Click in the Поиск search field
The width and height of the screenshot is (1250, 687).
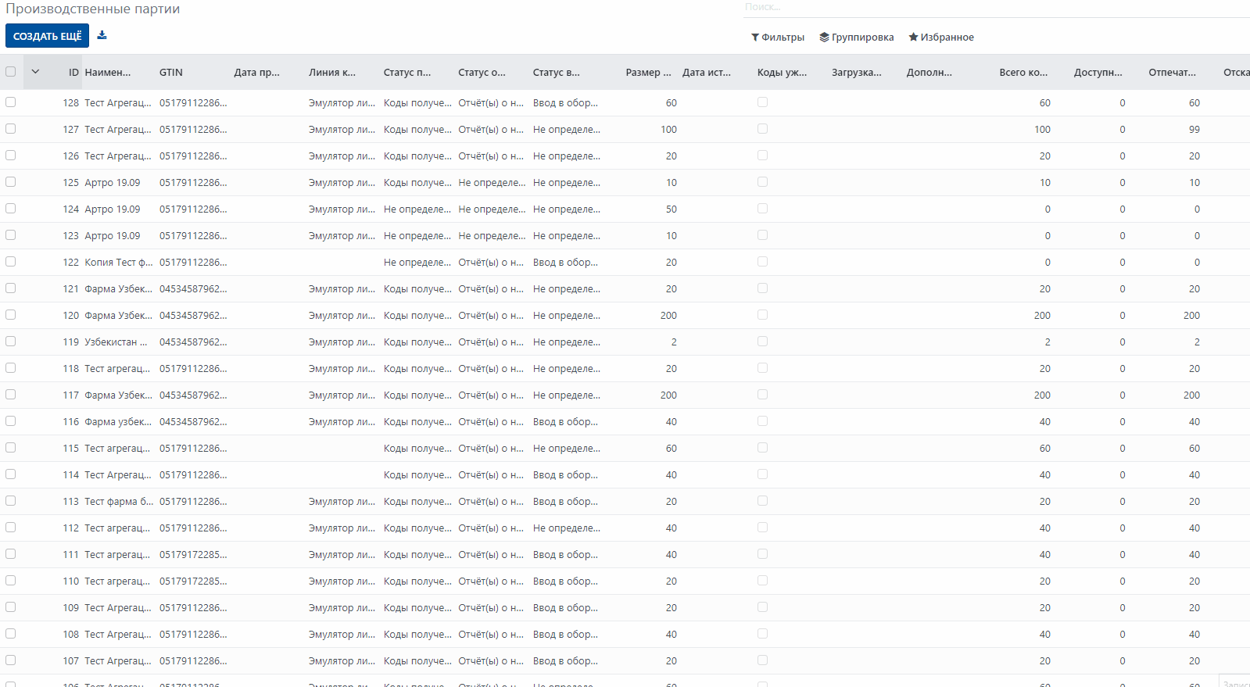click(x=993, y=7)
